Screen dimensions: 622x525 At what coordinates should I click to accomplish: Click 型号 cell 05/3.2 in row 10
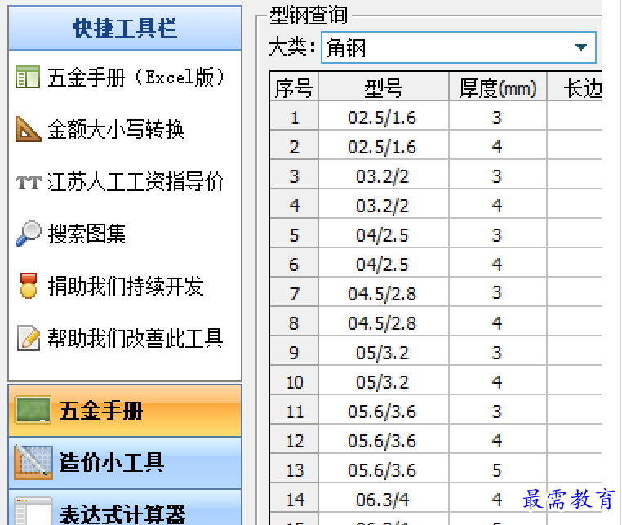[x=384, y=380]
